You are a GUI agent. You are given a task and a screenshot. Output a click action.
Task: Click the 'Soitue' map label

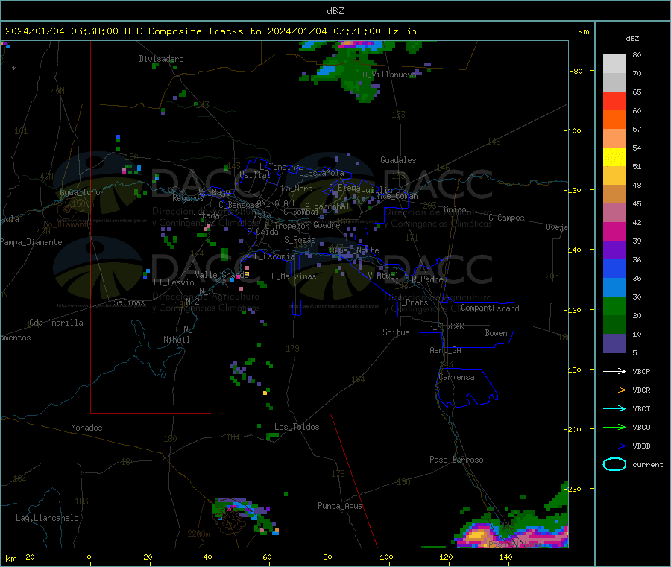pos(396,332)
